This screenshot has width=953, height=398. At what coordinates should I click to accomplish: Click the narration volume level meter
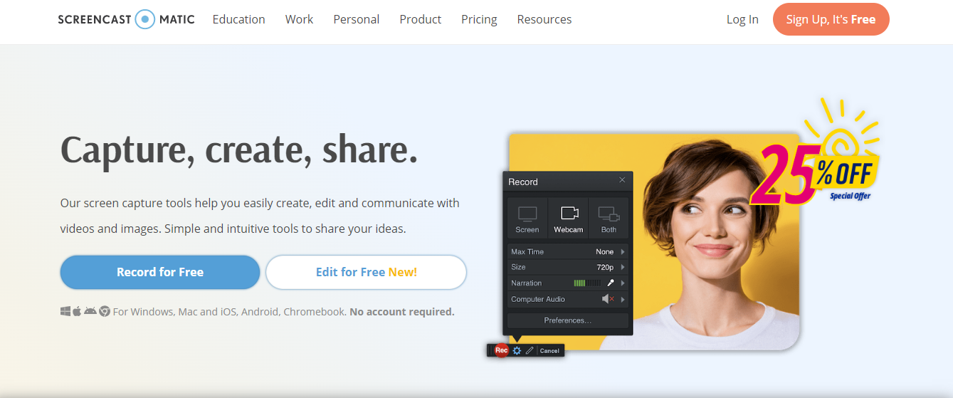coord(587,283)
